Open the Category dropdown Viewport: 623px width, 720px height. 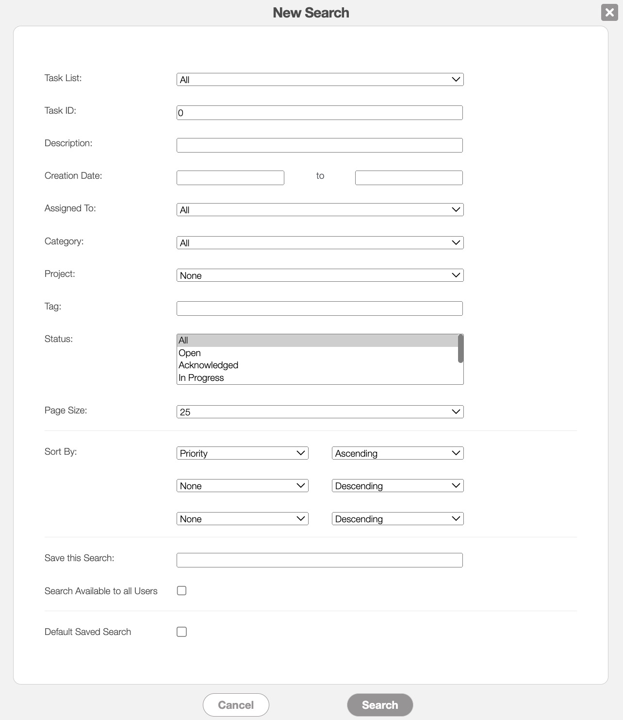click(320, 243)
